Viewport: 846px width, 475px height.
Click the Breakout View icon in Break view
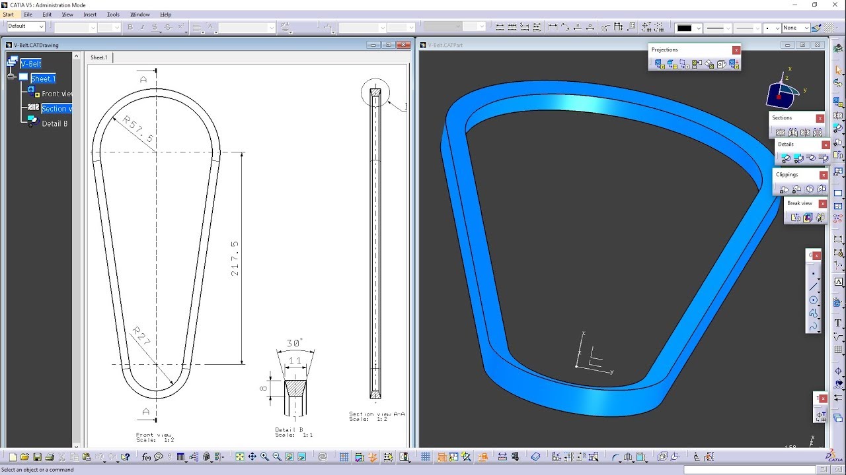click(x=807, y=217)
